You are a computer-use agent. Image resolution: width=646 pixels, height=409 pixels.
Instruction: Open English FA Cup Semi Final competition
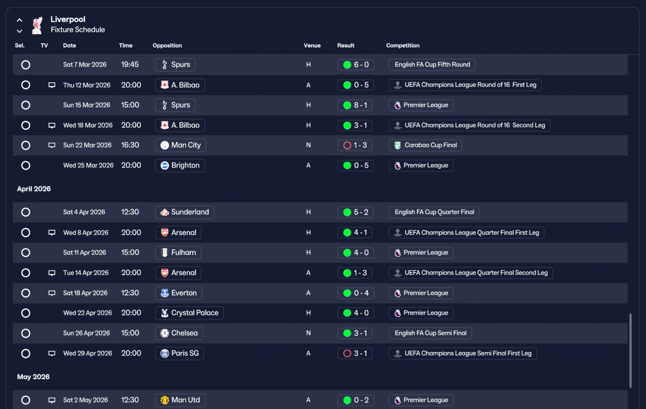tap(430, 333)
